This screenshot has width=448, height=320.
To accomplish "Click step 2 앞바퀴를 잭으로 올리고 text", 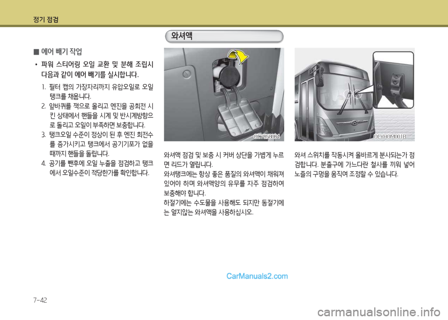I will 97,116.
